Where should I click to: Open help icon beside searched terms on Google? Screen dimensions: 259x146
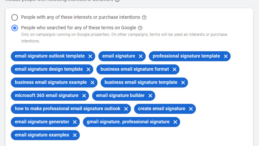[x=140, y=28]
